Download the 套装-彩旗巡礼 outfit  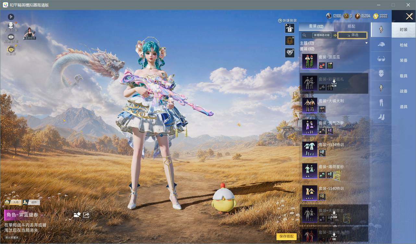[x=334, y=83]
